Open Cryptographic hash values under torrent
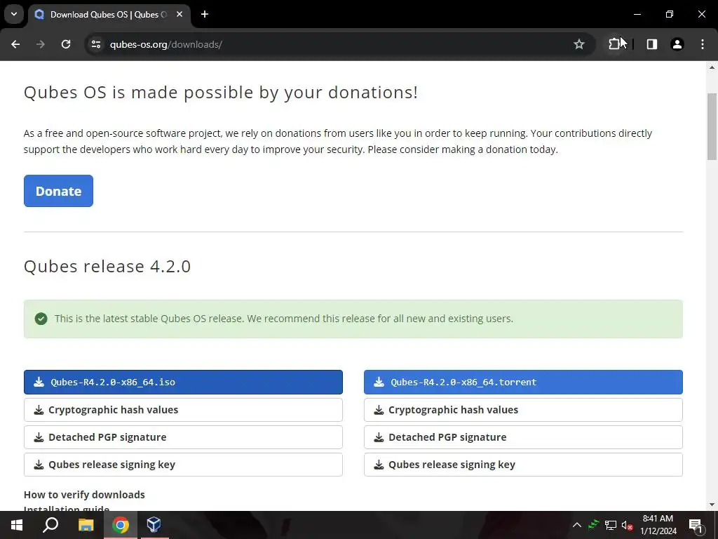Screen dimensions: 718x539 (x=523, y=410)
